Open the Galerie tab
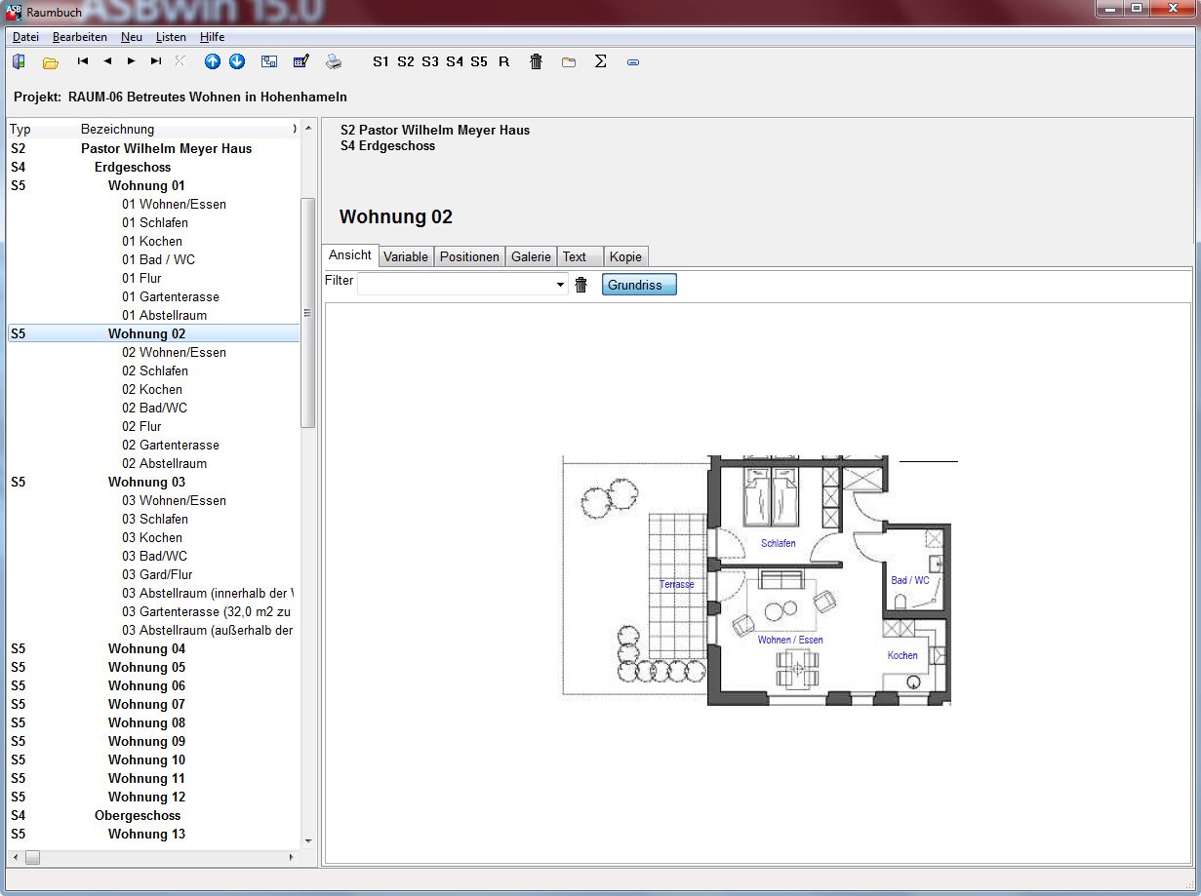The height and width of the screenshot is (896, 1201). [x=531, y=256]
